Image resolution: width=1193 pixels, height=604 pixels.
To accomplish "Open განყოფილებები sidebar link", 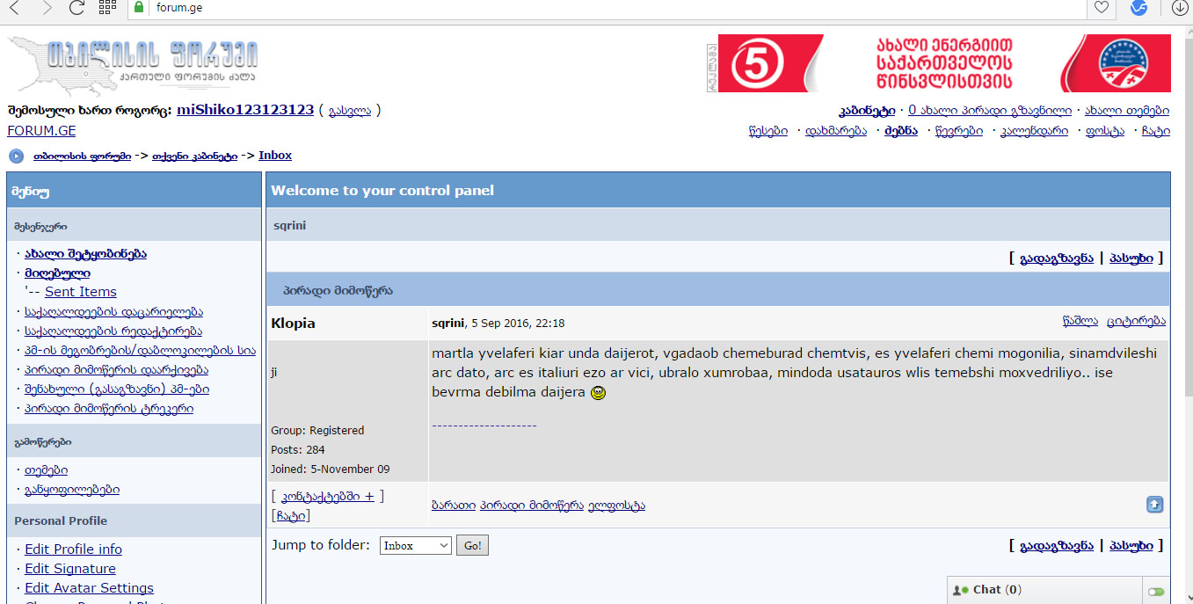I will [72, 490].
